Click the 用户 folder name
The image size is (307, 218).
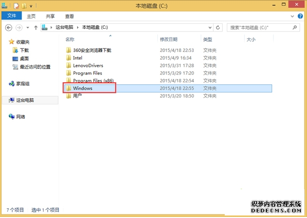click(77, 96)
